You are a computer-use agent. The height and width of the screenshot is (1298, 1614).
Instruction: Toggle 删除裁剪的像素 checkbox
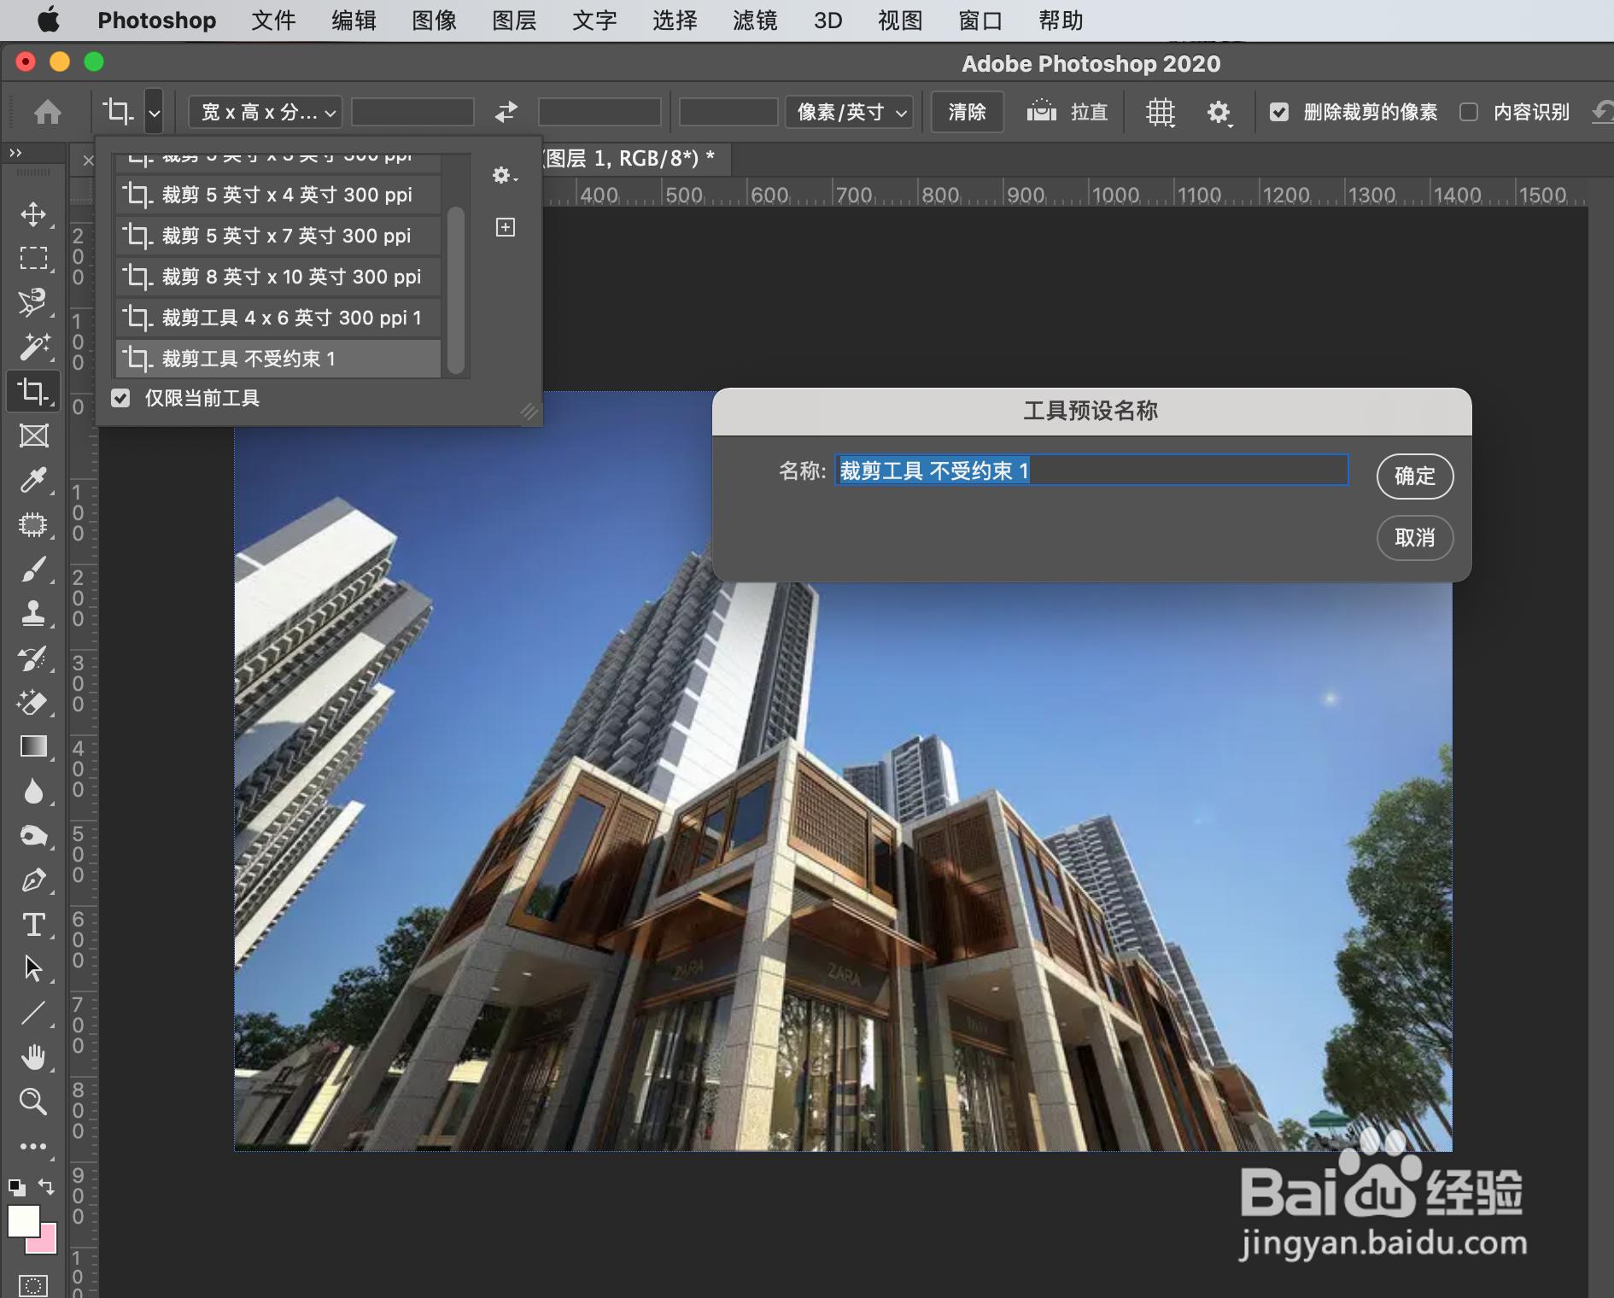coord(1279,112)
